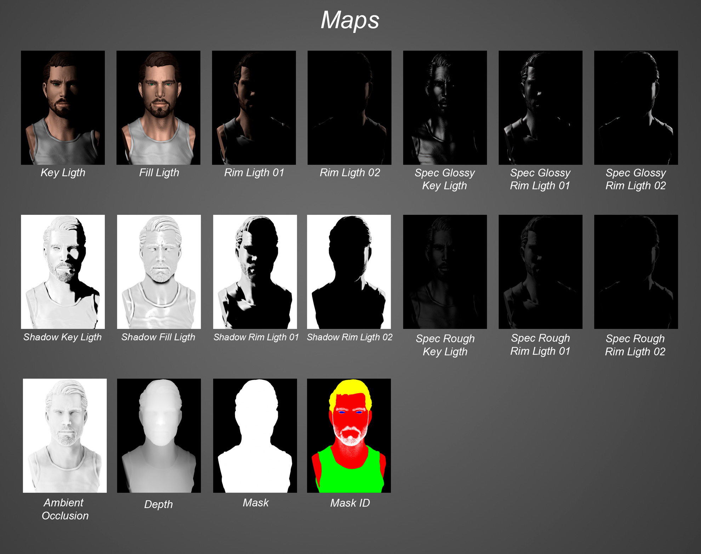Select the Fill Ligth render thumbnail
This screenshot has height=554, width=701.
(x=158, y=108)
